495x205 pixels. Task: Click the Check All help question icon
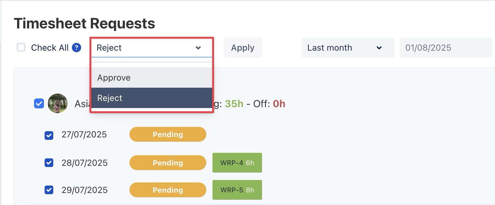(77, 48)
